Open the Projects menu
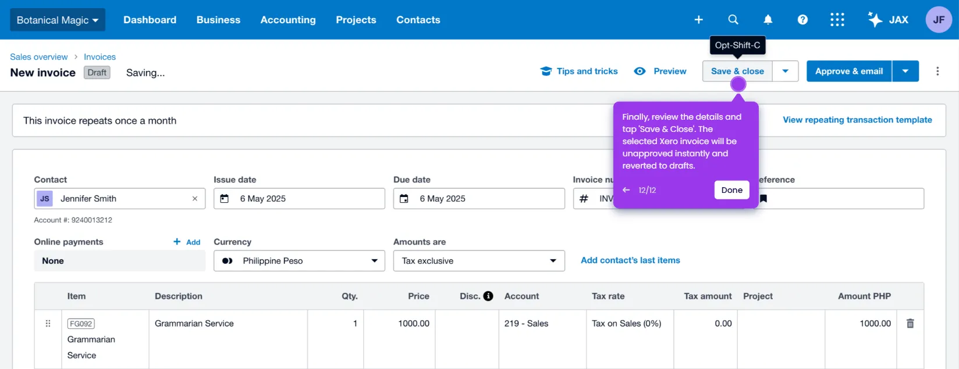The image size is (959, 369). tap(356, 20)
